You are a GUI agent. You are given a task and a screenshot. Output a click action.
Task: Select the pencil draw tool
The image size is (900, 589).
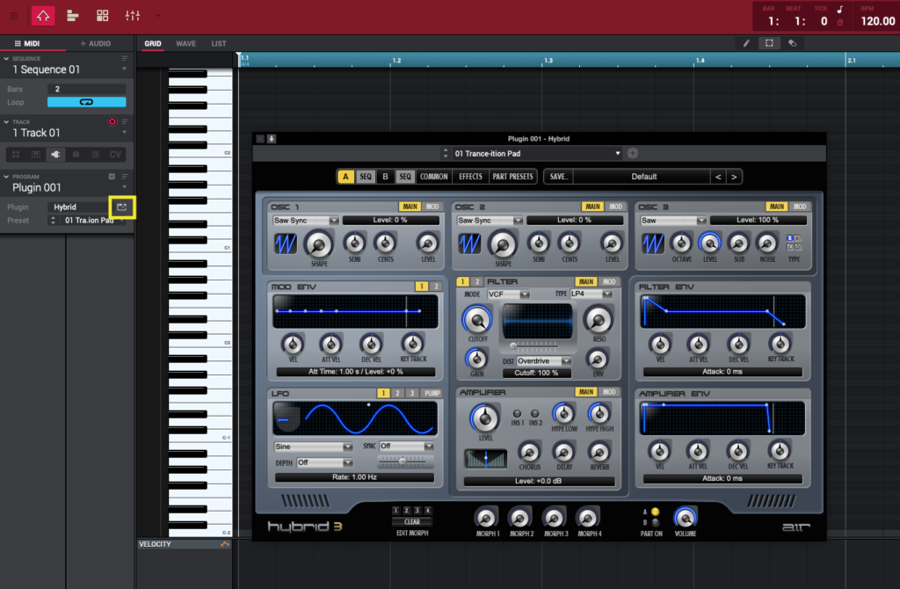(746, 43)
